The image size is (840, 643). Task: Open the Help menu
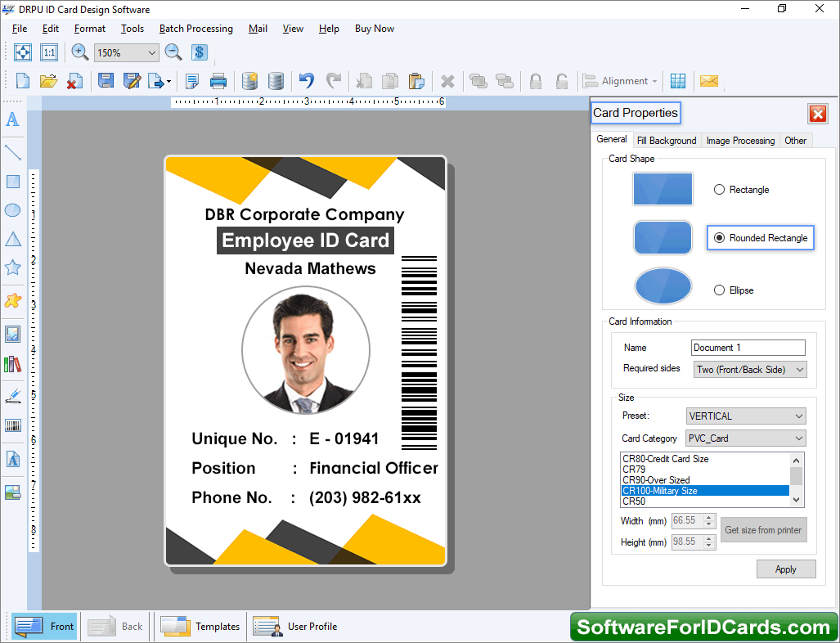tap(329, 29)
